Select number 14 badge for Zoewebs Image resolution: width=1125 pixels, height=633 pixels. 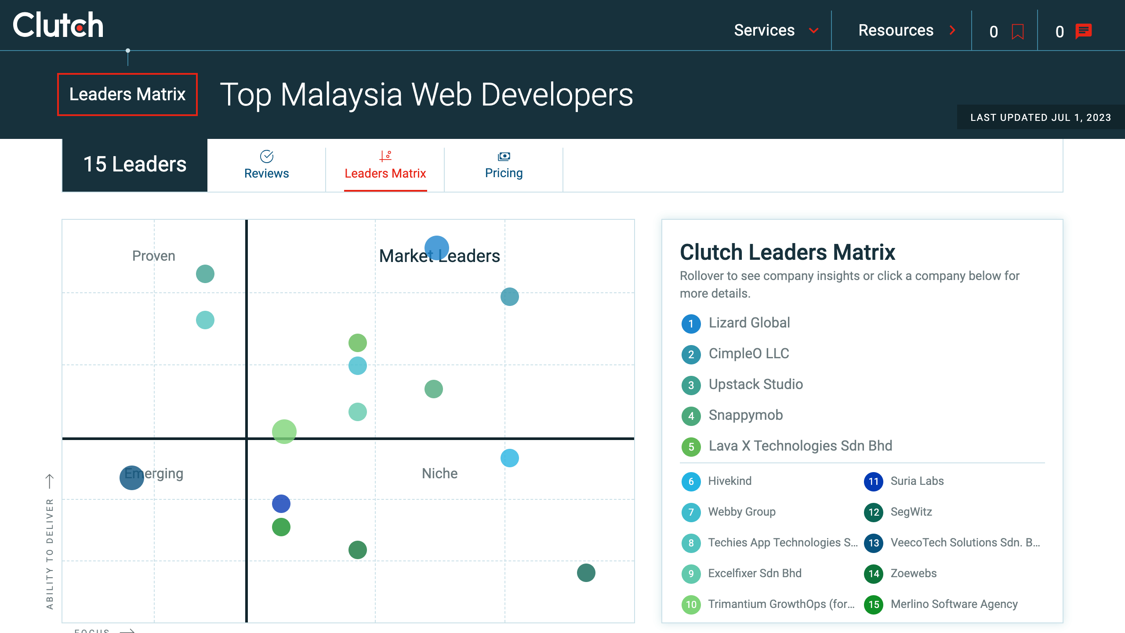(874, 574)
